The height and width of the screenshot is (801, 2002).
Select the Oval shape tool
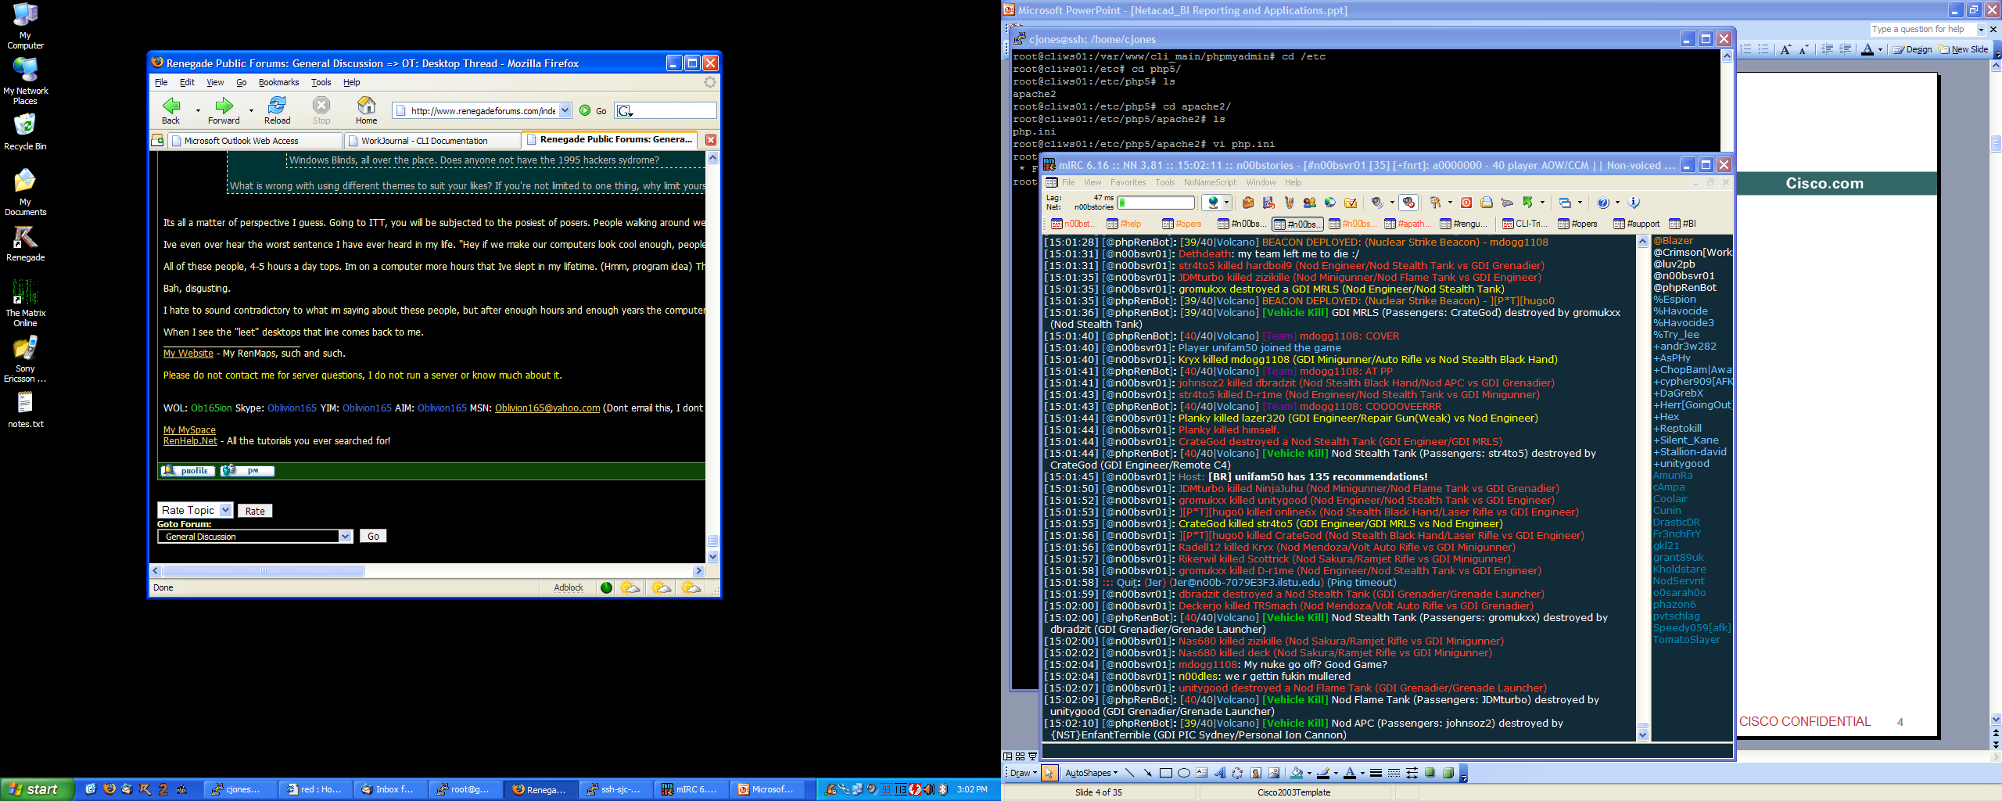(1184, 773)
